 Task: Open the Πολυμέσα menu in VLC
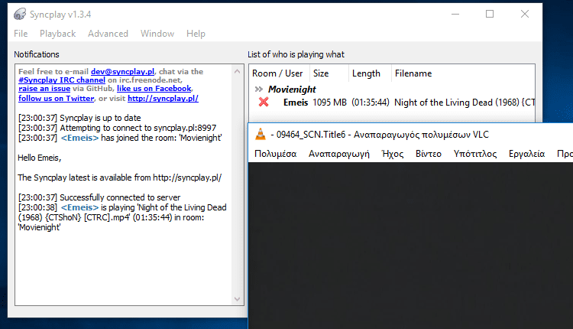click(x=276, y=154)
